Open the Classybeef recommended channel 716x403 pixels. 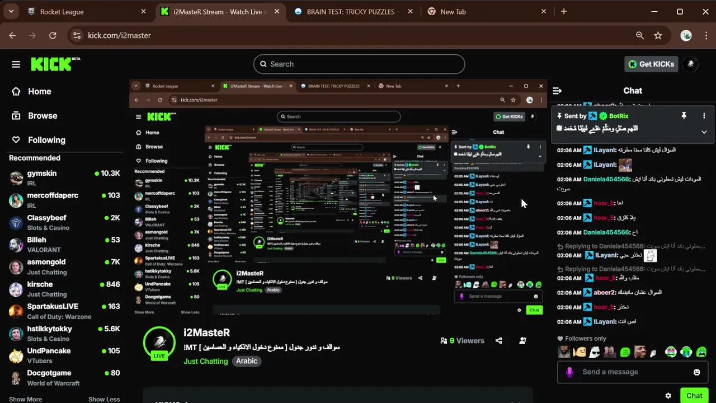(x=65, y=223)
